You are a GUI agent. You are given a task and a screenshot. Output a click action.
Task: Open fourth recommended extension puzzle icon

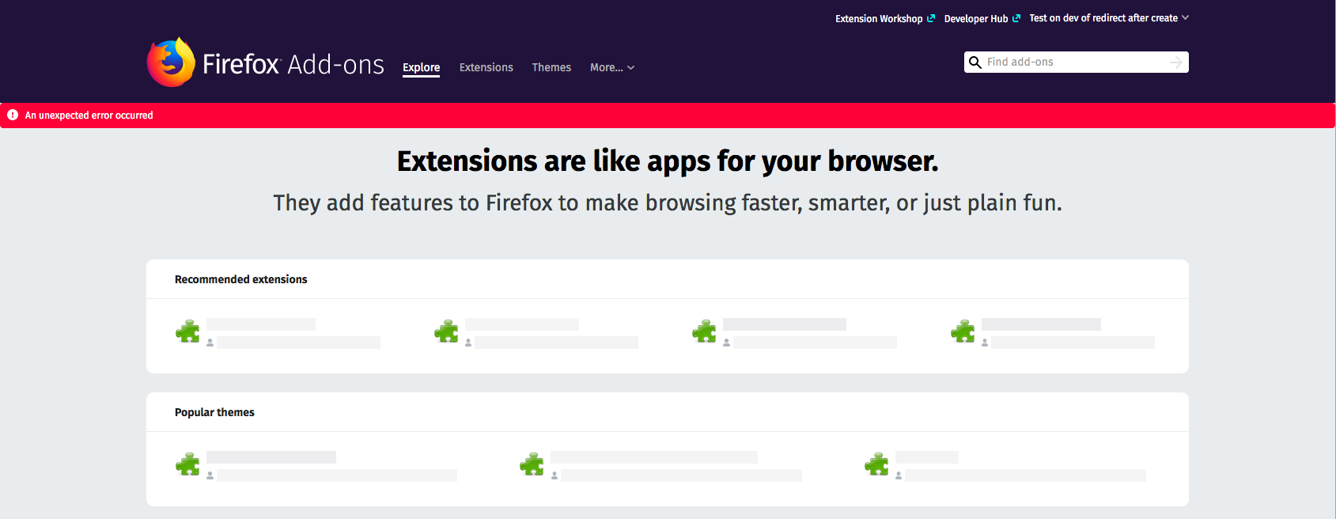coord(963,331)
